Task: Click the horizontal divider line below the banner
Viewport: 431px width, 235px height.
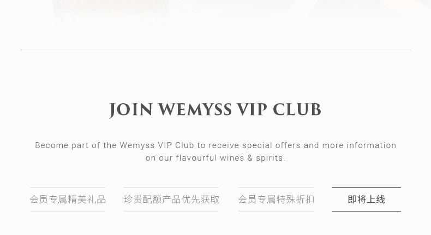Action: [215, 50]
